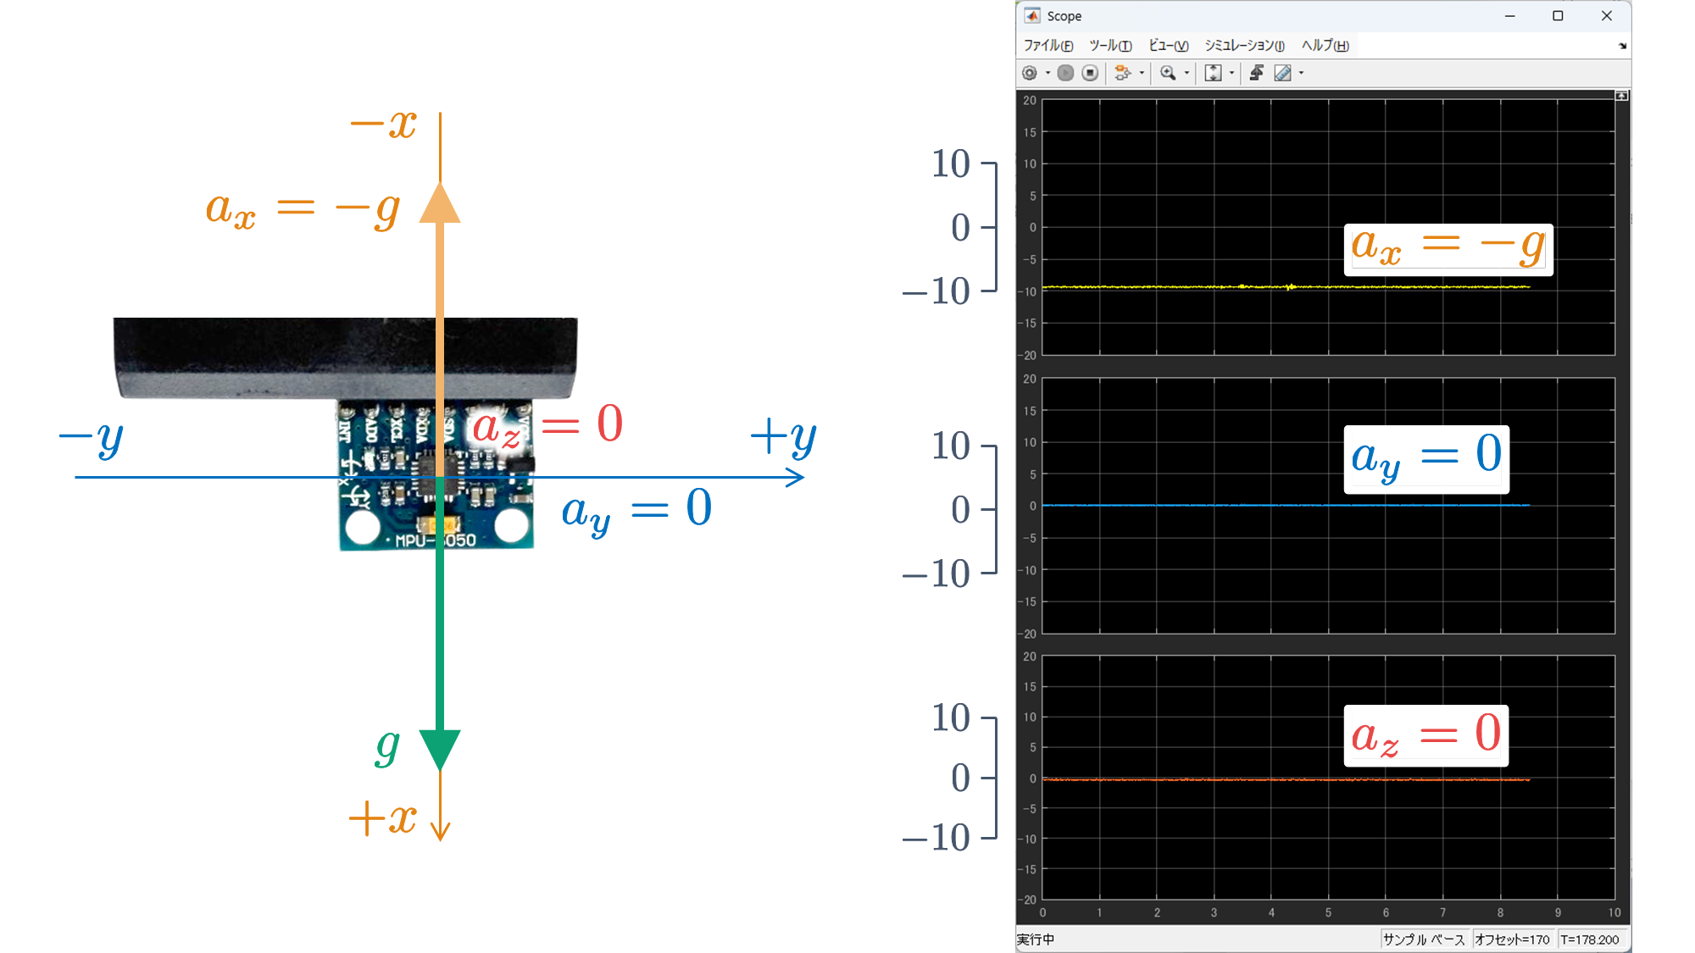Image resolution: width=1695 pixels, height=953 pixels.
Task: Expand the axis scaling dropdown arrow
Action: click(x=1231, y=74)
